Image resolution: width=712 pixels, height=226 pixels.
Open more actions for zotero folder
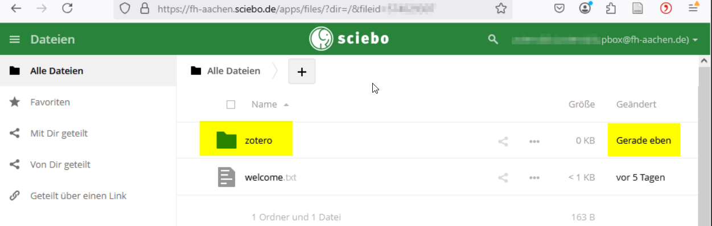534,141
